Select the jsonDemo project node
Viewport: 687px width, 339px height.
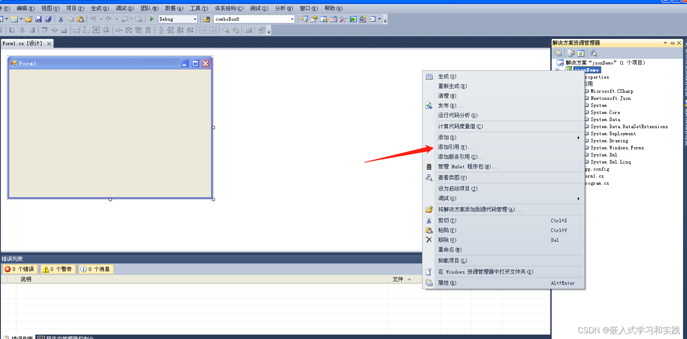[587, 70]
